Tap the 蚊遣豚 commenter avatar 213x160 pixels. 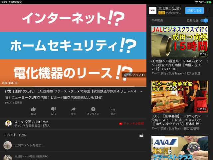tap(7, 158)
